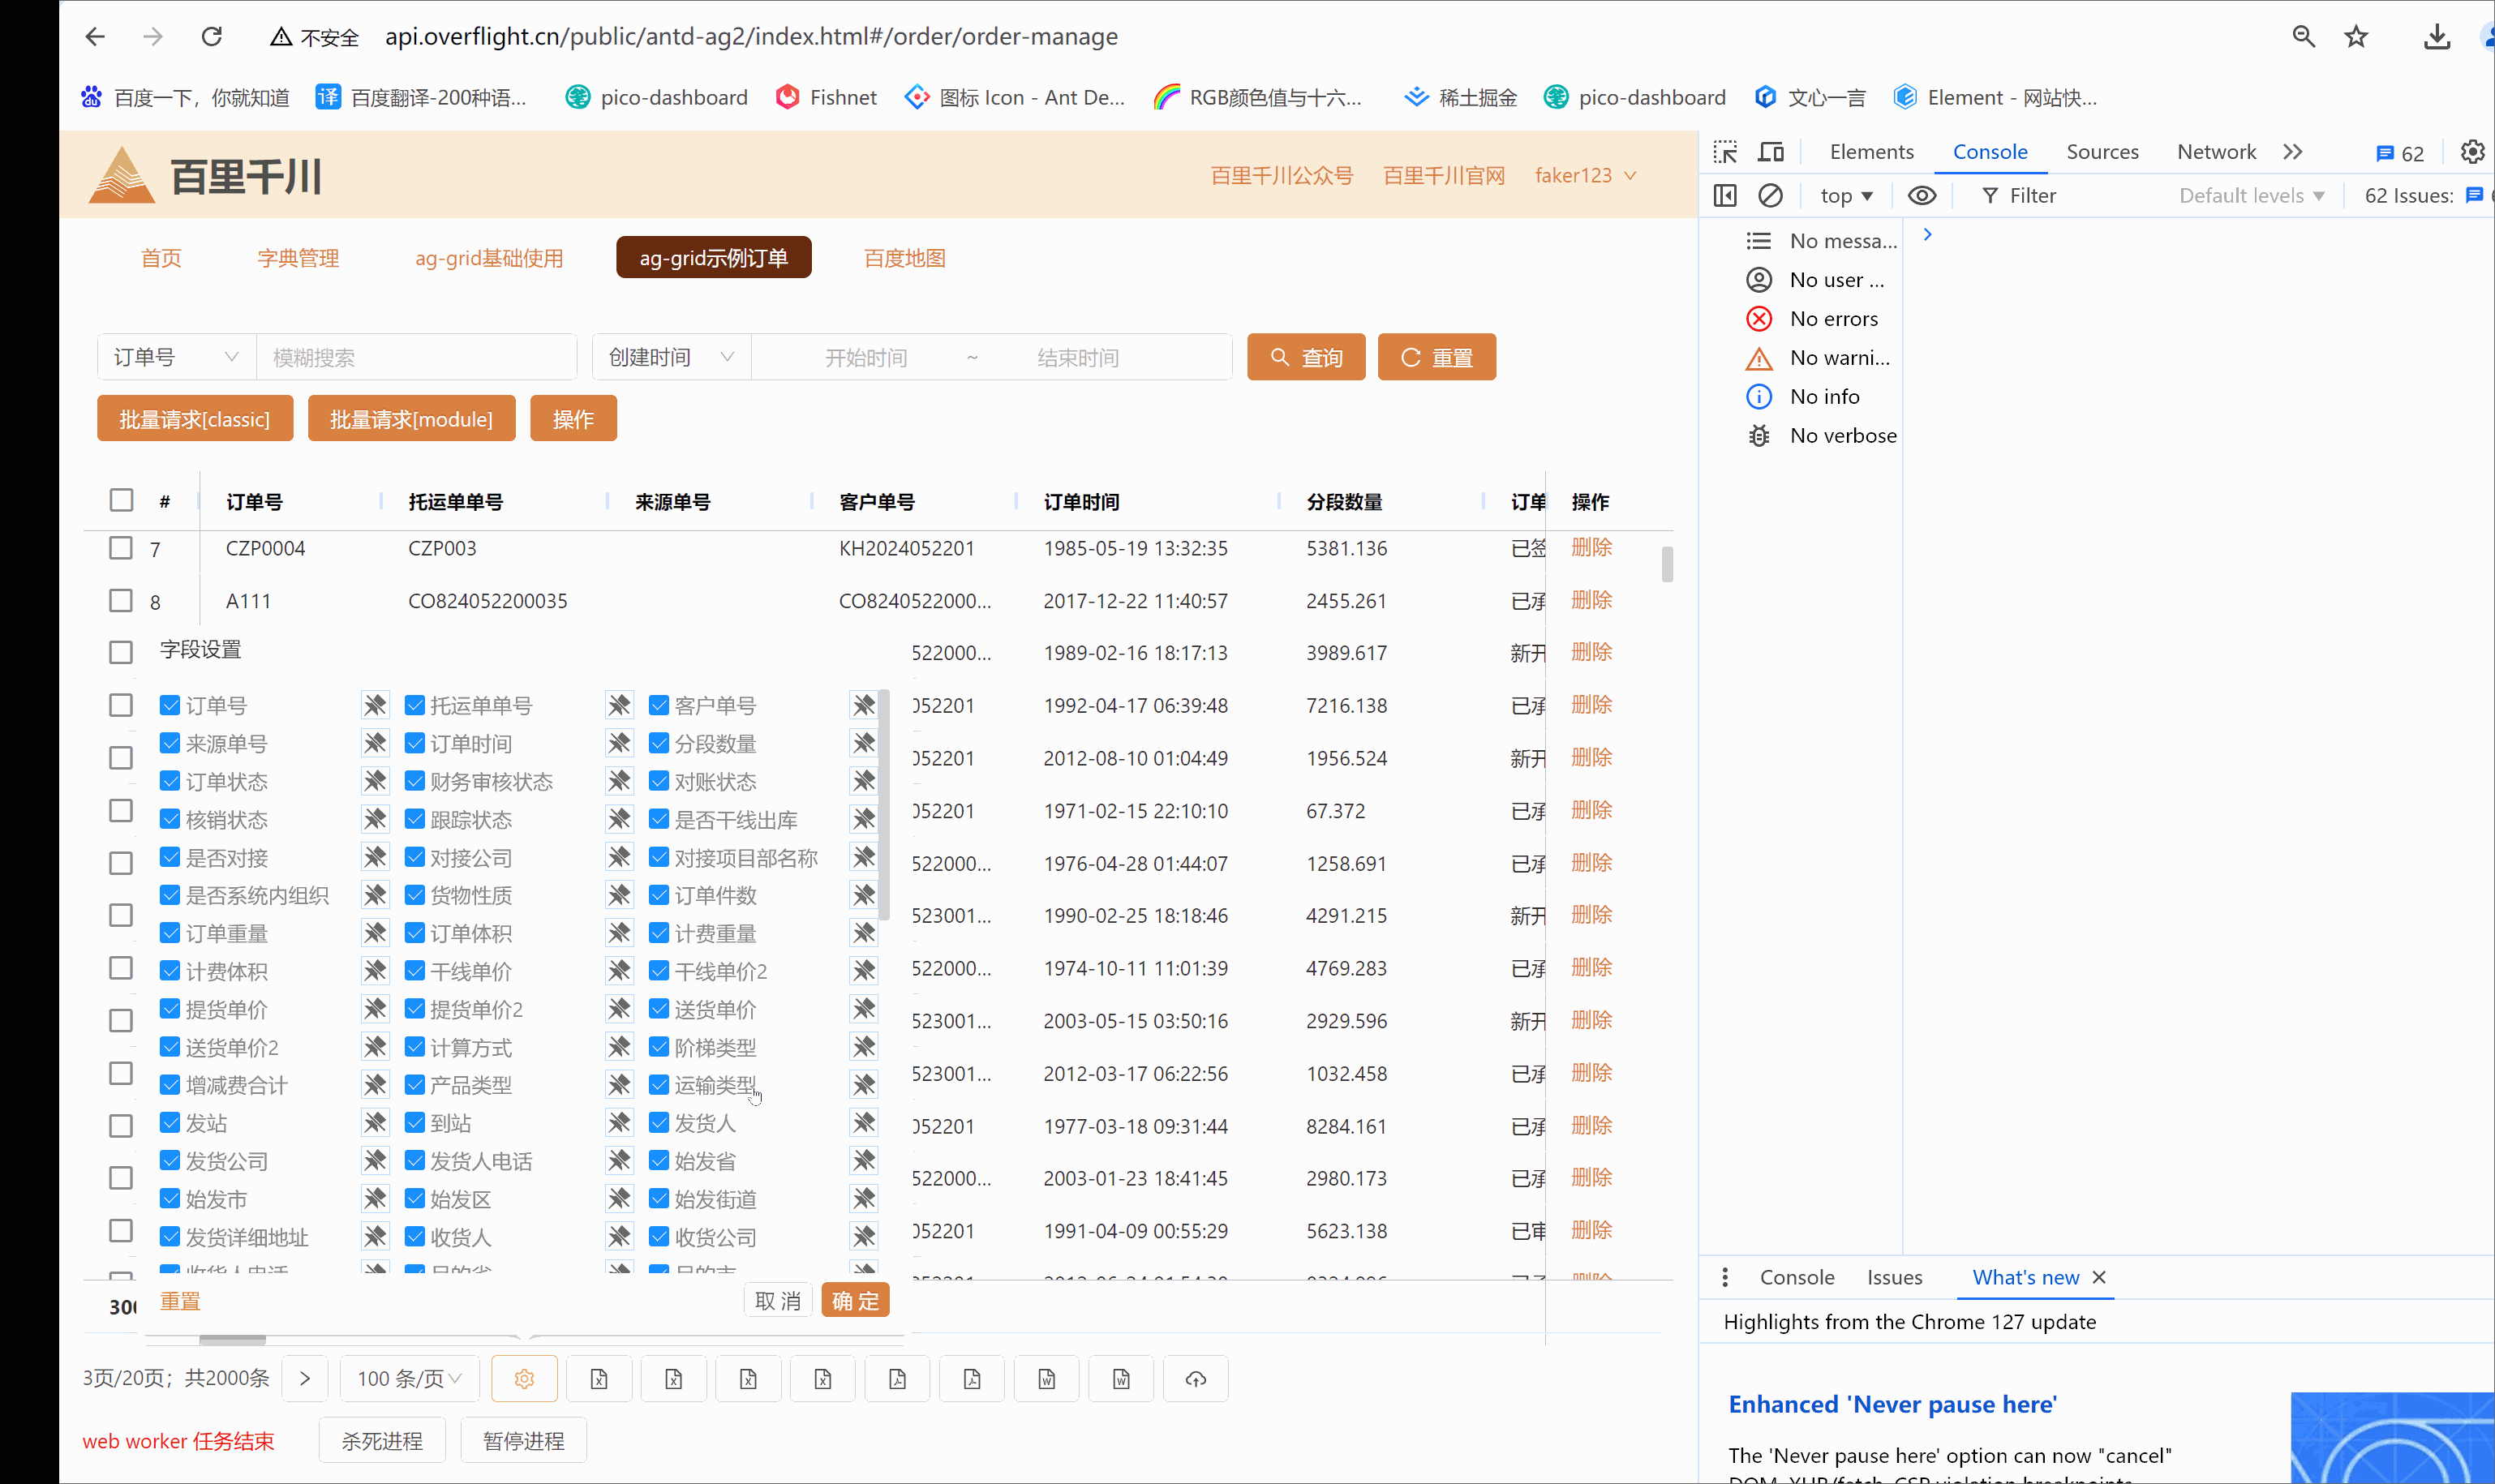Open DevTools settings gear

(x=2472, y=152)
